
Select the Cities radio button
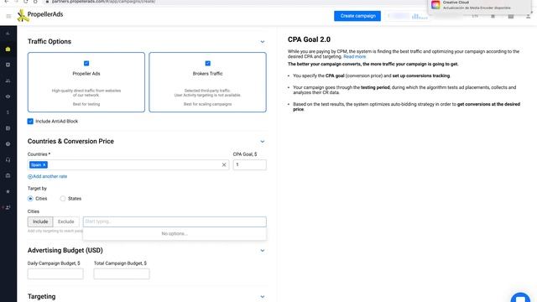[30, 199]
